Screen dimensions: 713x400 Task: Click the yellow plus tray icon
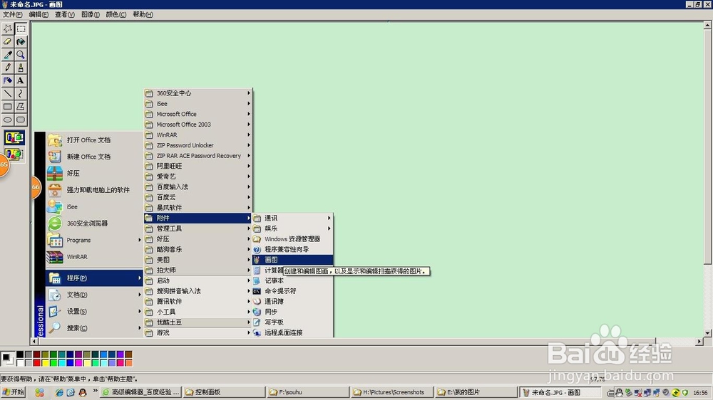coord(676,392)
